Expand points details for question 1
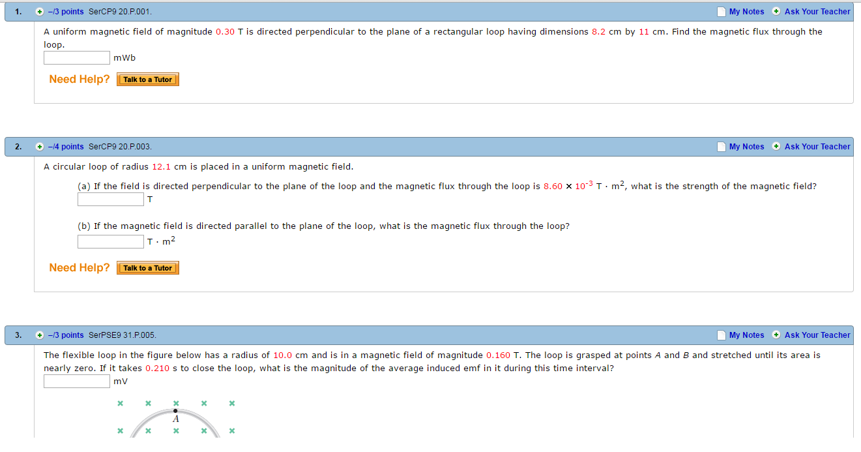The image size is (861, 452). tap(40, 12)
